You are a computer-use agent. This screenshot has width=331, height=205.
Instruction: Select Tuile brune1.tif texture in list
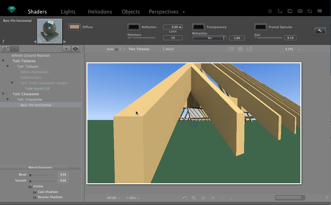37,89
